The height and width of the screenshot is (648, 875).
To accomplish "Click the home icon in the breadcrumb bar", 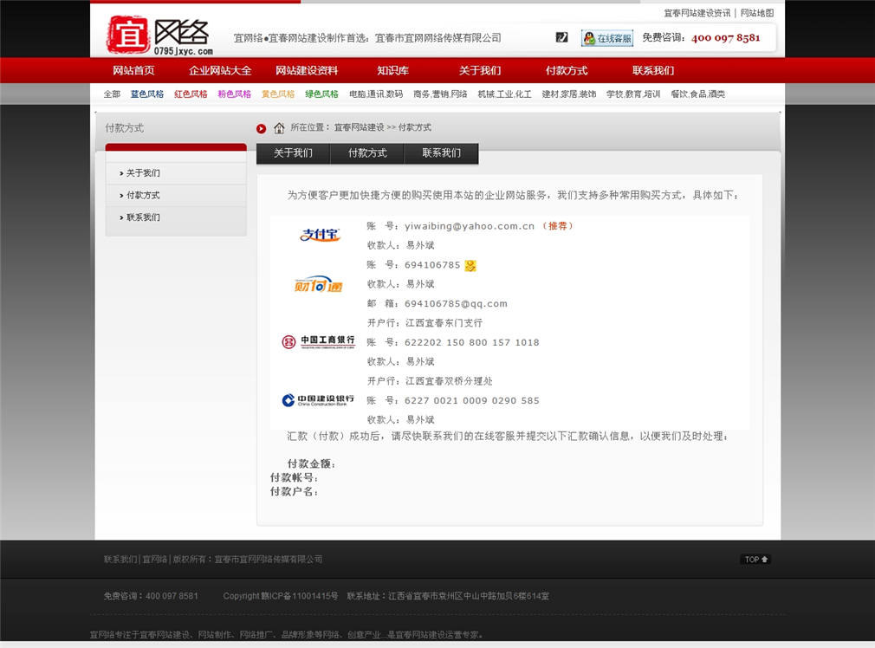I will tap(277, 127).
